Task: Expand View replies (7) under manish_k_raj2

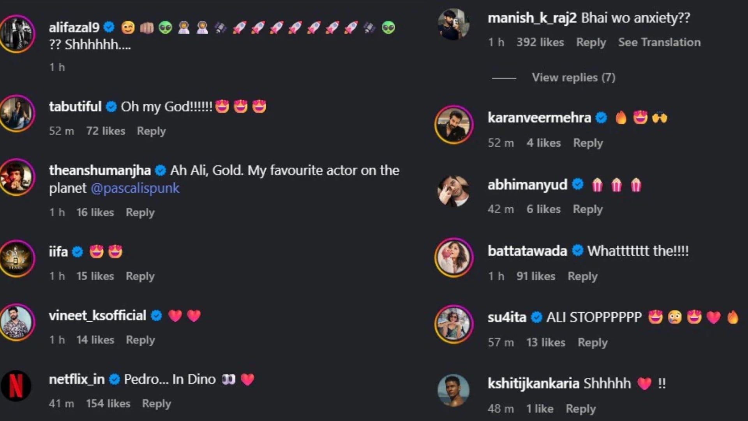Action: click(573, 78)
